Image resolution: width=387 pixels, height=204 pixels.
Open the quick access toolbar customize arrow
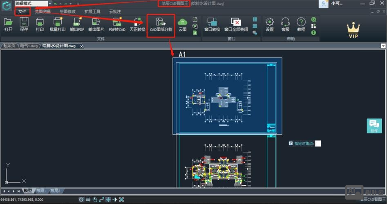point(78,4)
